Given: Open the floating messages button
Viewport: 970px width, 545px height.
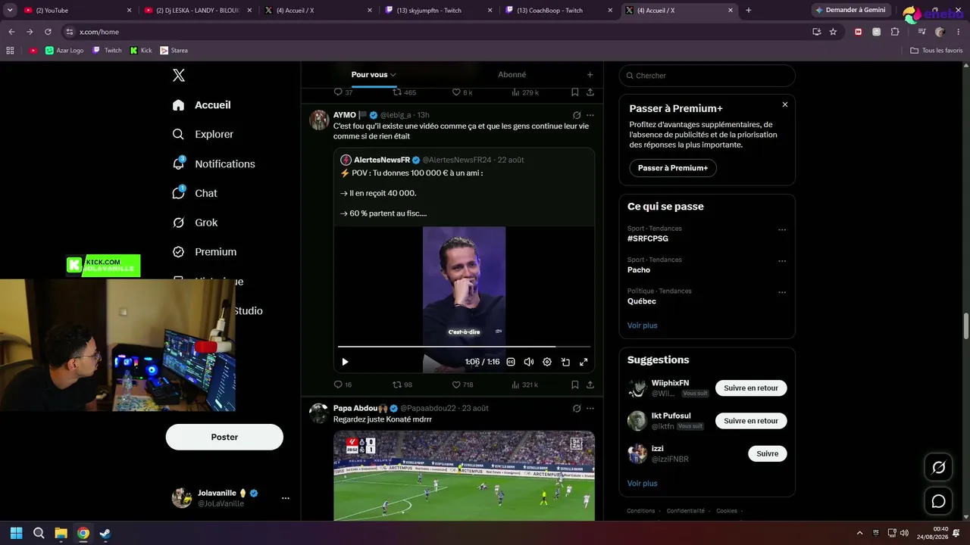Looking at the screenshot, I should (x=938, y=501).
